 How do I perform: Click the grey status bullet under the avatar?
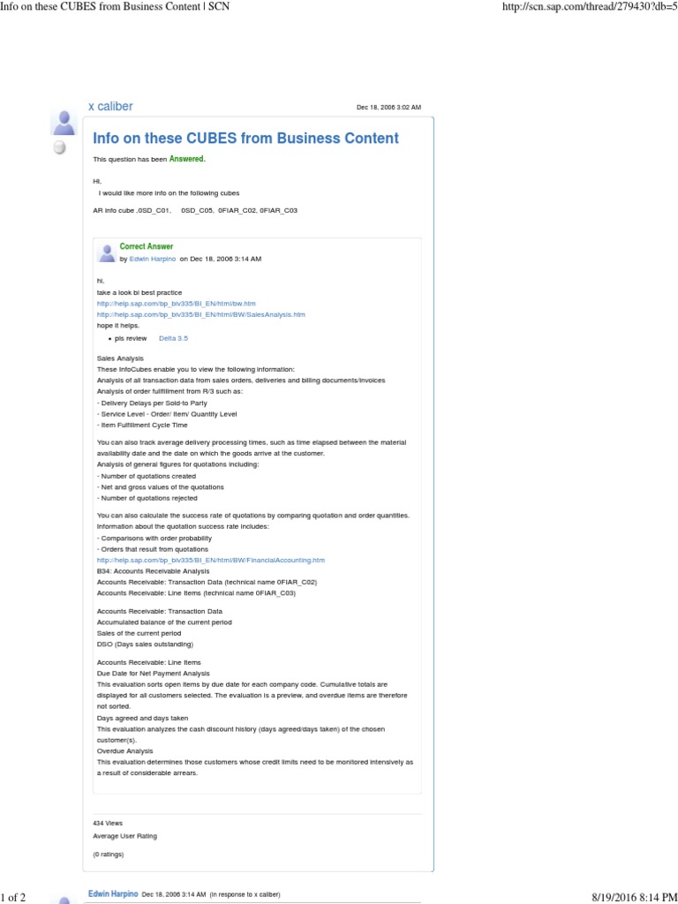[60, 147]
